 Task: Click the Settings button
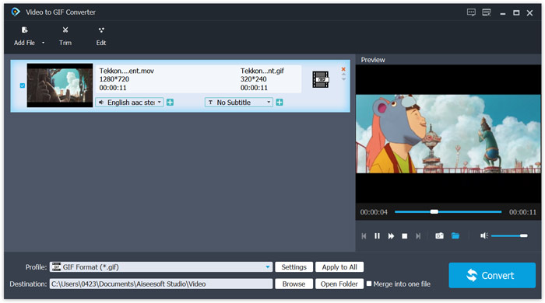tap(294, 267)
